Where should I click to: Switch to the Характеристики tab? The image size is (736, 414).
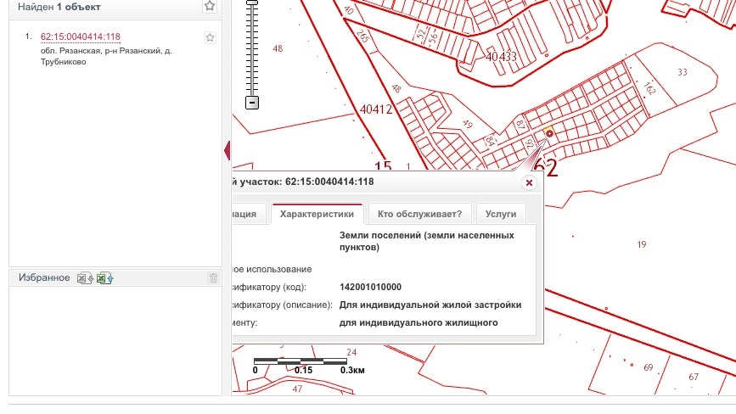tap(317, 215)
